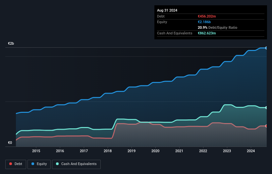Click the 2018 x-axis label
272x174 pixels.
(108, 151)
